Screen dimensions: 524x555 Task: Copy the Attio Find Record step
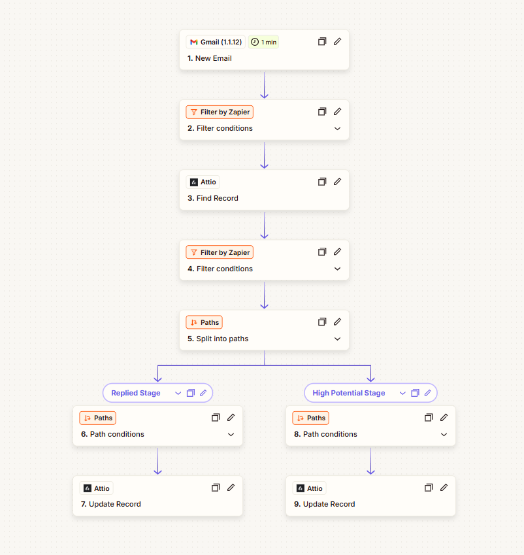click(x=322, y=182)
